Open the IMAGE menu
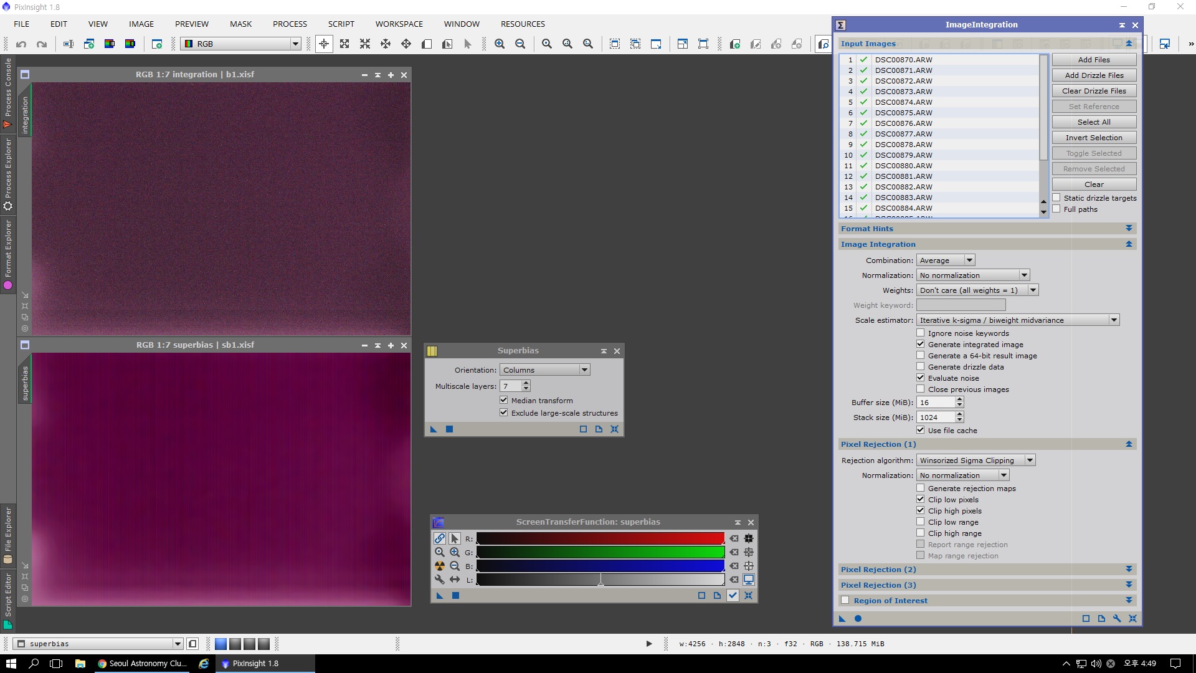The image size is (1196, 673). tap(141, 24)
